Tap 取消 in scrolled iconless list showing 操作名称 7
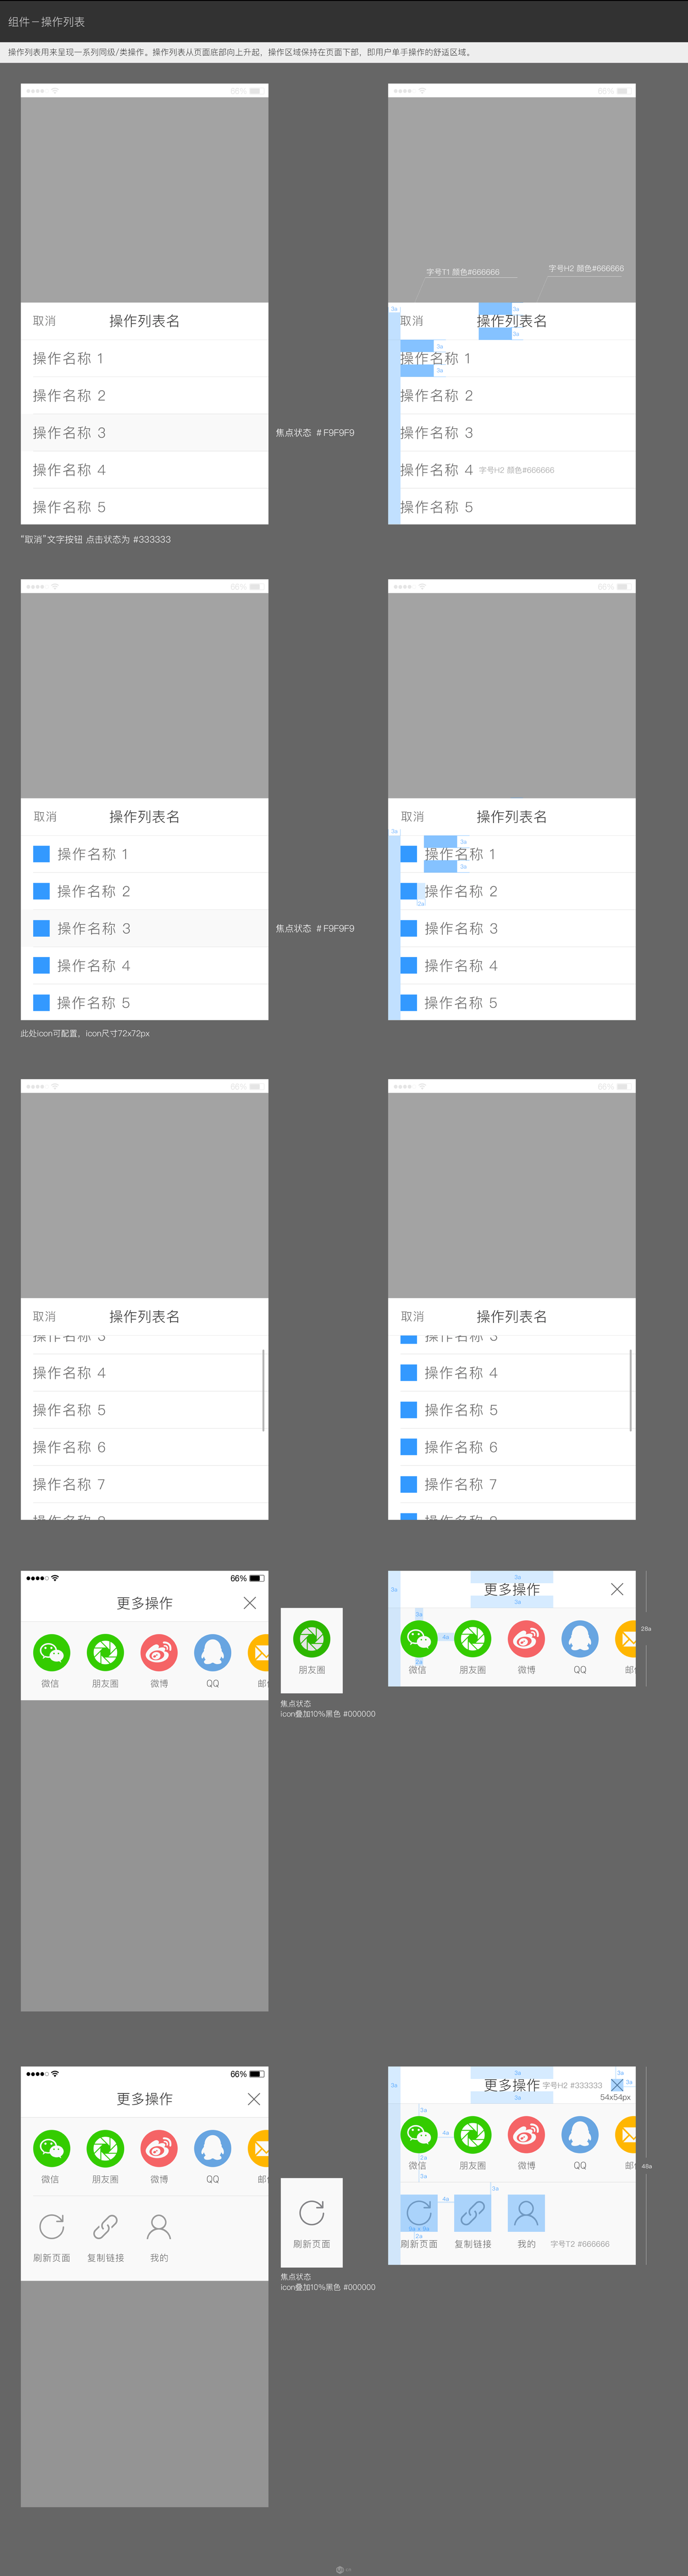Image resolution: width=688 pixels, height=2576 pixels. pyautogui.click(x=44, y=1317)
